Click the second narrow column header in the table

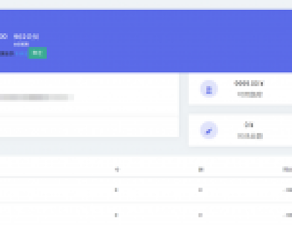[x=200, y=170]
